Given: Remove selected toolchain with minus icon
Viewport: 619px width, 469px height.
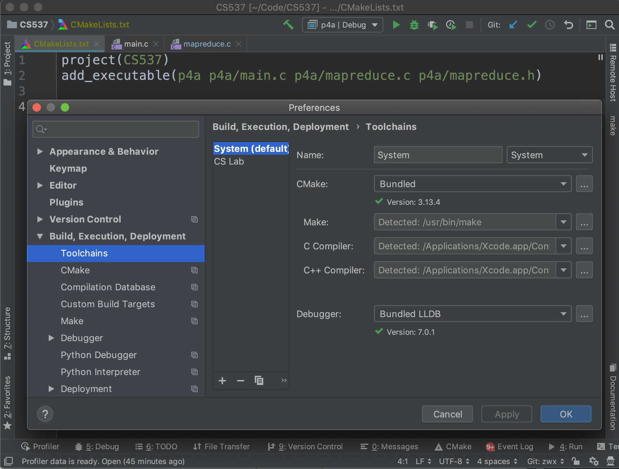Looking at the screenshot, I should (x=241, y=381).
